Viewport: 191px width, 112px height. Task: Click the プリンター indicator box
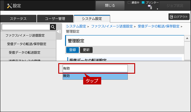tap(143, 2)
